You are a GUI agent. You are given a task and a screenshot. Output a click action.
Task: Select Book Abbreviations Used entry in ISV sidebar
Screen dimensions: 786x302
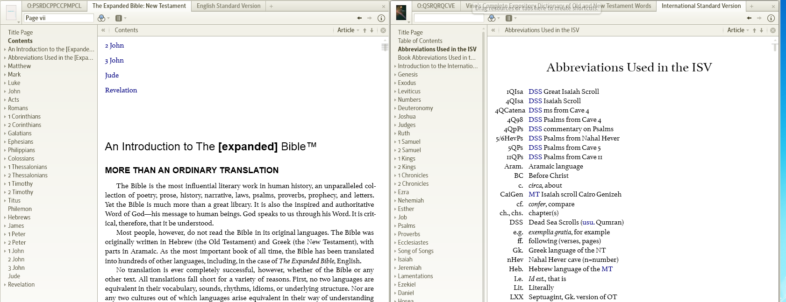coord(437,58)
